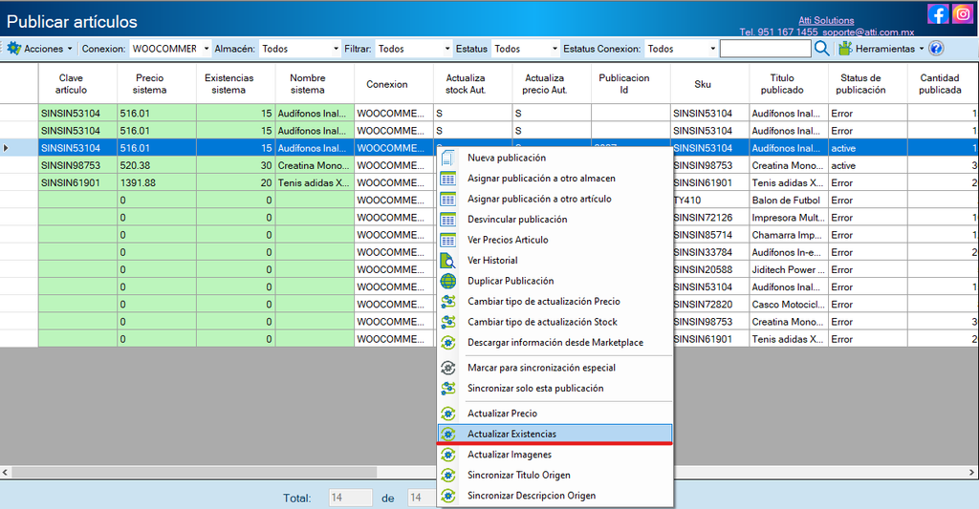Click the Desvincular publicación table icon

[447, 220]
